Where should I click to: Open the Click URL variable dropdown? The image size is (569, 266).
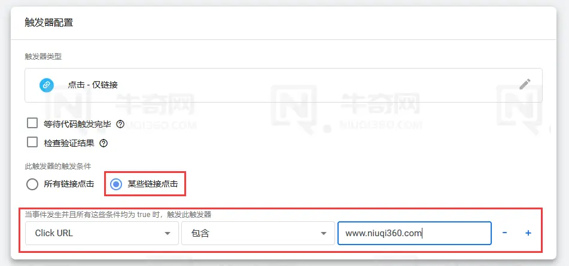102,233
